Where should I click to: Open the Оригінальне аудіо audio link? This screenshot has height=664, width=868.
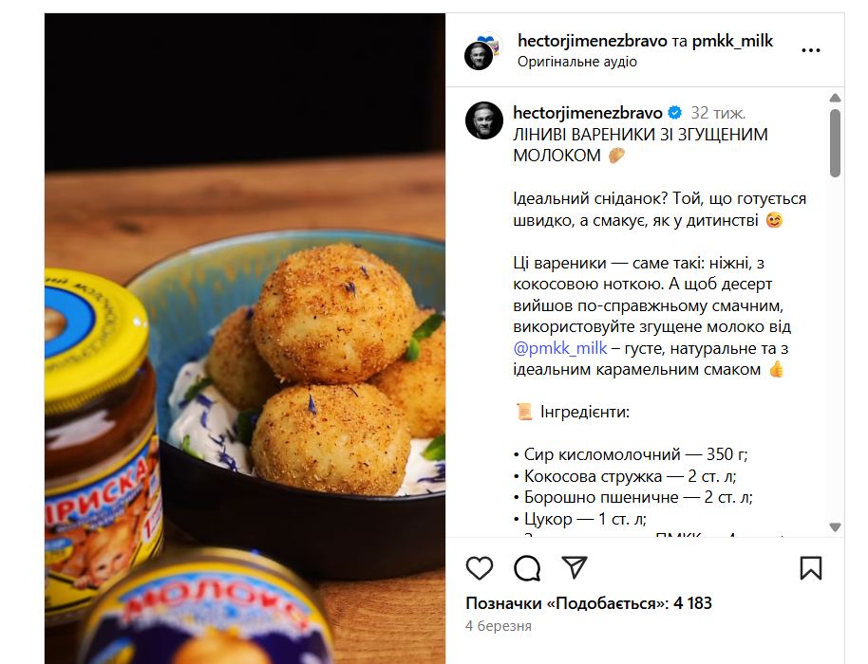(x=577, y=62)
